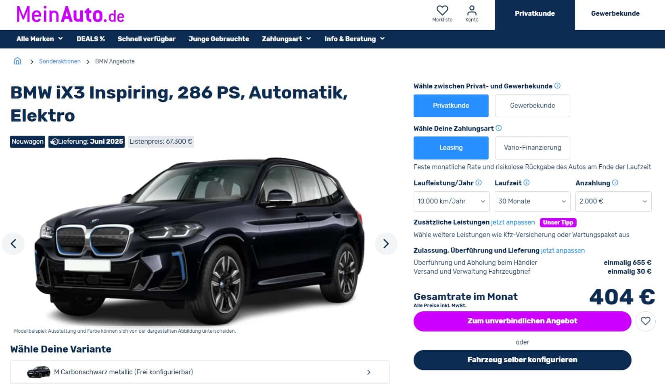665x388 pixels.
Task: Click info icon next to Wähle Deine Zahlungsart
Action: coord(499,128)
